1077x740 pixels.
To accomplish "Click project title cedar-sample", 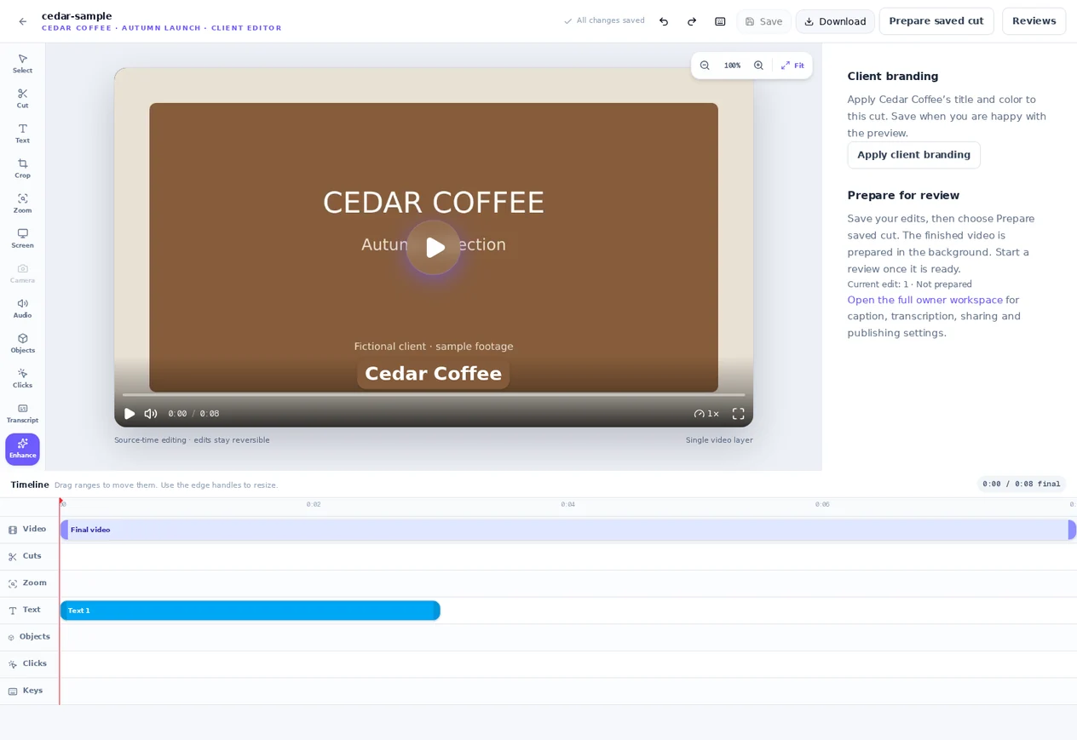I will point(77,15).
